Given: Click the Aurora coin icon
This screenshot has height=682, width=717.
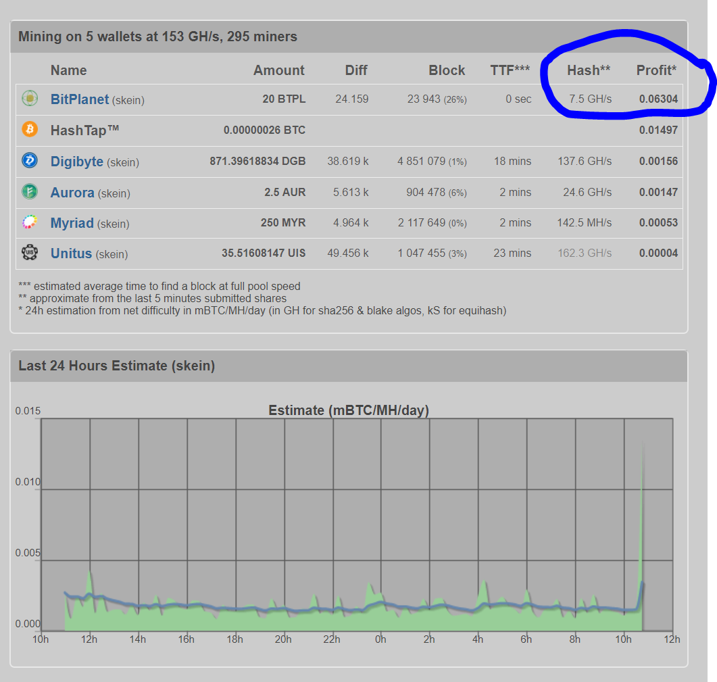Looking at the screenshot, I should 30,192.
